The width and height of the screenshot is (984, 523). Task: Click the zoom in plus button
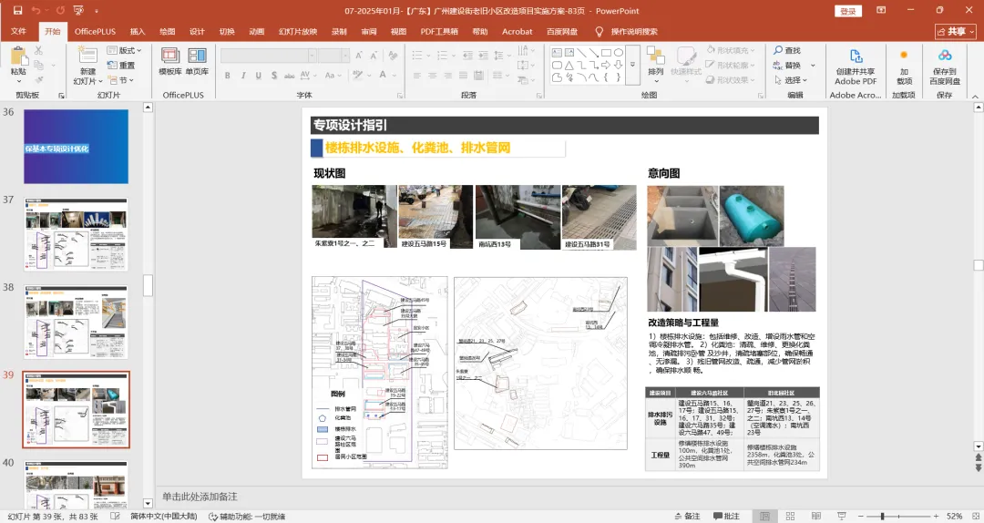pos(936,516)
